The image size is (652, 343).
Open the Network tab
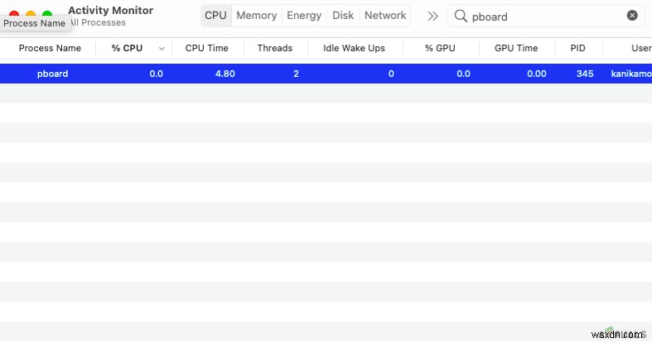(x=385, y=16)
